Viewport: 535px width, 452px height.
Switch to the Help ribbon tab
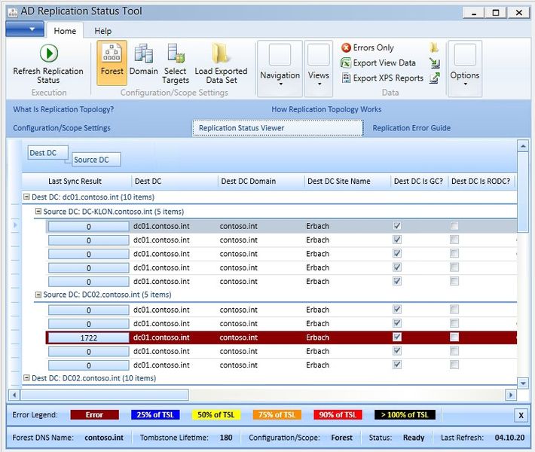coord(103,31)
